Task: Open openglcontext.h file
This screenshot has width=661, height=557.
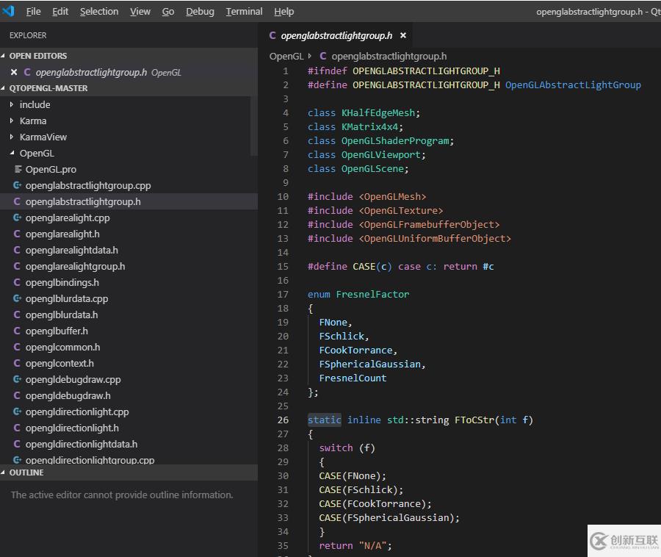Action: click(x=59, y=363)
